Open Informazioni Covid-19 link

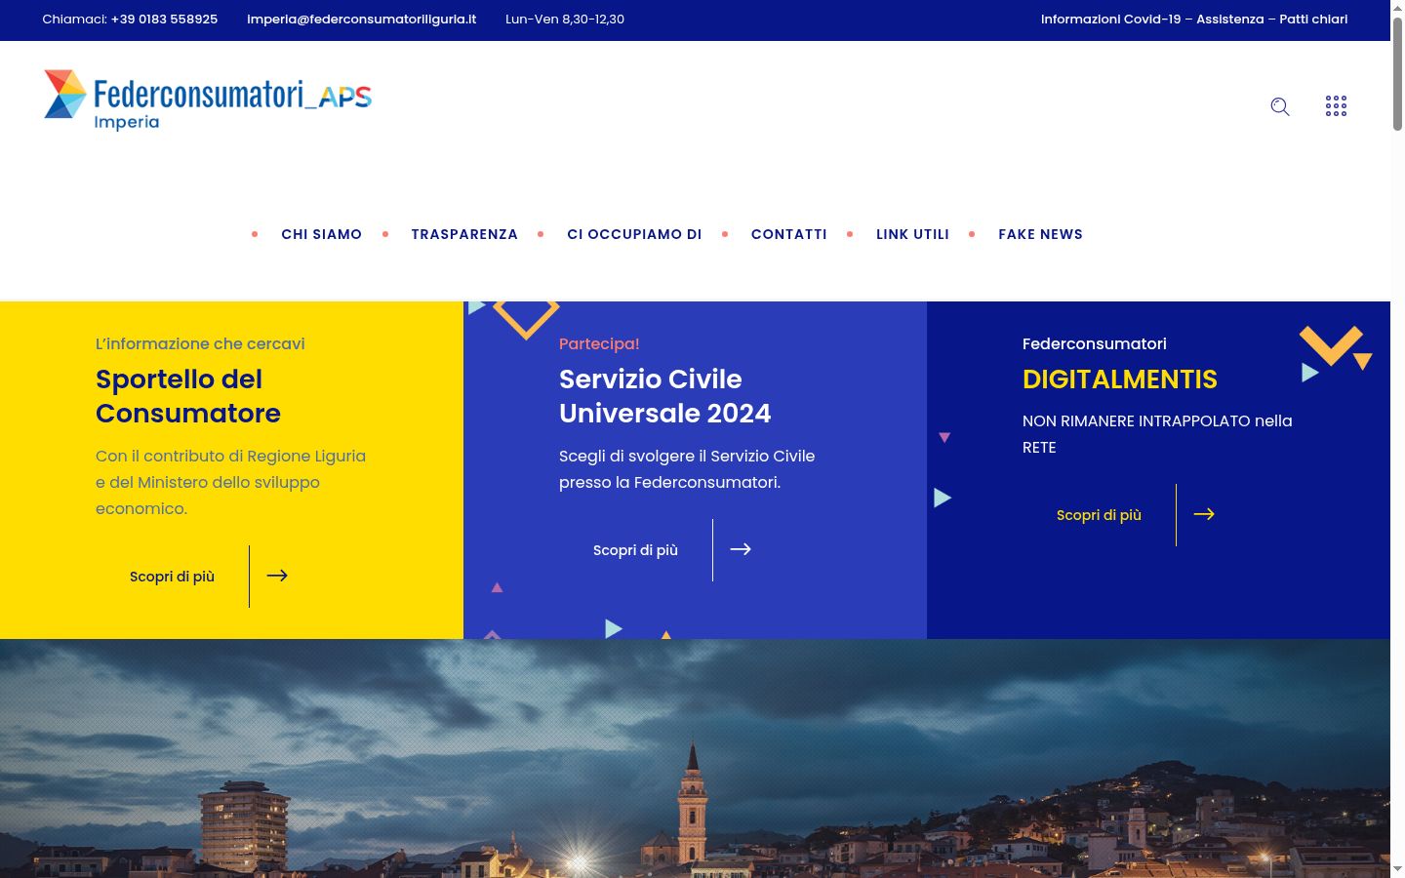coord(1110,20)
